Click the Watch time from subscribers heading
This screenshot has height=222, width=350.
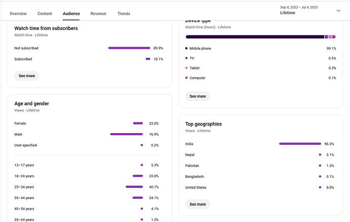tap(46, 28)
